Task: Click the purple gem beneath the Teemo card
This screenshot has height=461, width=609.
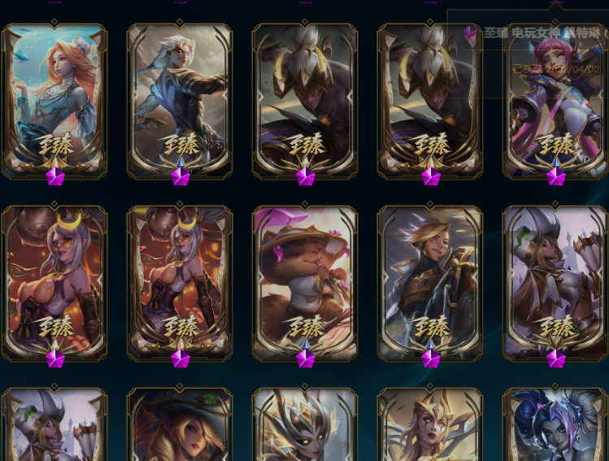Action: (305, 358)
